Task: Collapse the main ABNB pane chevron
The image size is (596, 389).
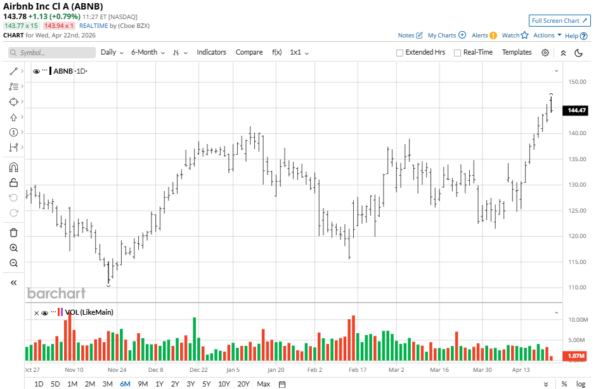Action: (557, 71)
